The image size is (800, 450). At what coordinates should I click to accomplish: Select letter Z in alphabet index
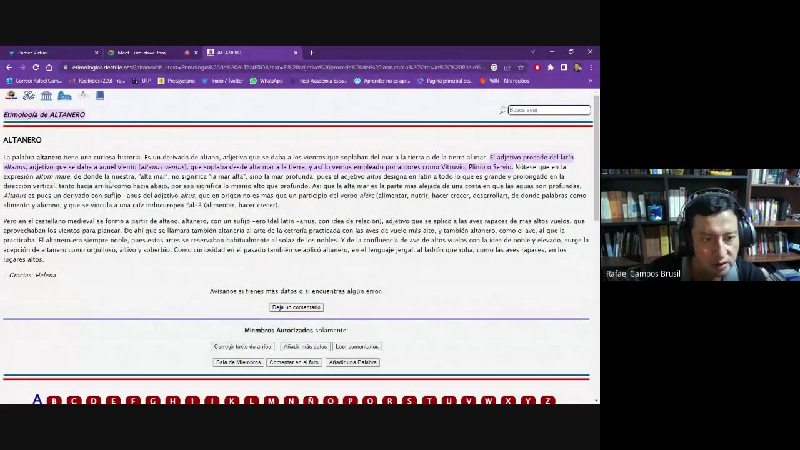[x=547, y=401]
